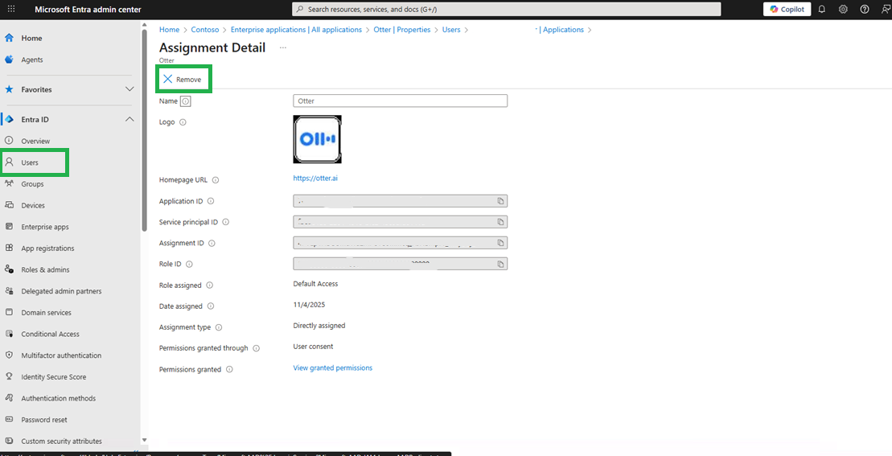Click the sidebar scroll down arrow
Viewport: 892px width, 456px height.
pos(144,440)
